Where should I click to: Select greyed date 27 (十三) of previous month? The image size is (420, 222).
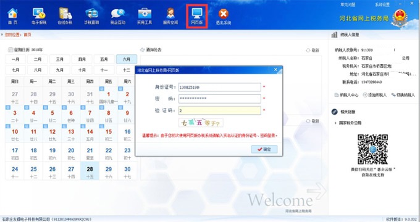pyautogui.click(x=15, y=96)
